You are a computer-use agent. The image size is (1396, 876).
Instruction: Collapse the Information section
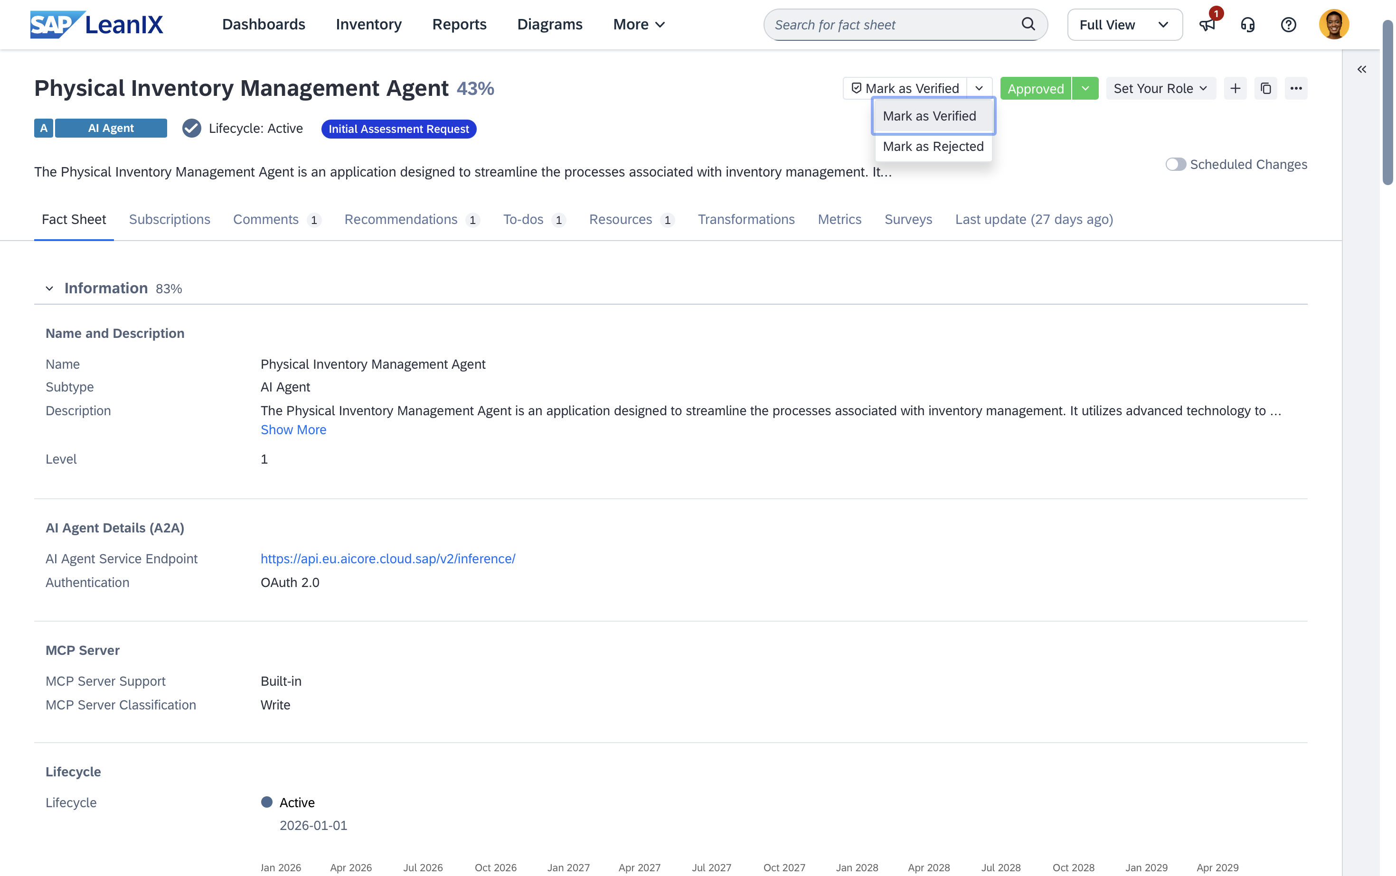[x=49, y=289]
